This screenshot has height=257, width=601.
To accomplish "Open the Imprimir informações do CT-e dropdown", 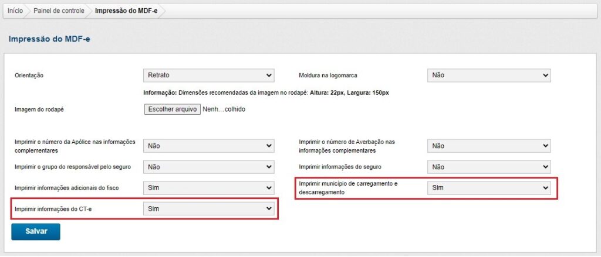I will pos(209,208).
